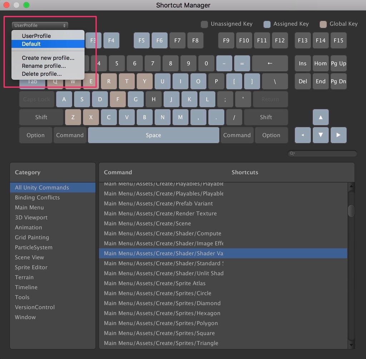Viewport: 366px width, 359px height.
Task: Select Sprite Editor category
Action: point(53,267)
